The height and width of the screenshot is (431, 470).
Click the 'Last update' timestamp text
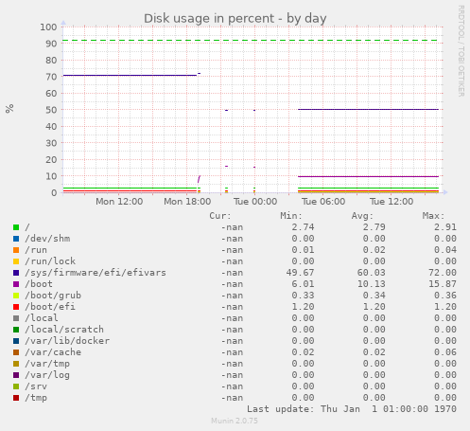(352, 409)
